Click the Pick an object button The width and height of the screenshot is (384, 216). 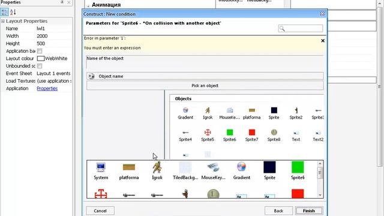pyautogui.click(x=205, y=85)
